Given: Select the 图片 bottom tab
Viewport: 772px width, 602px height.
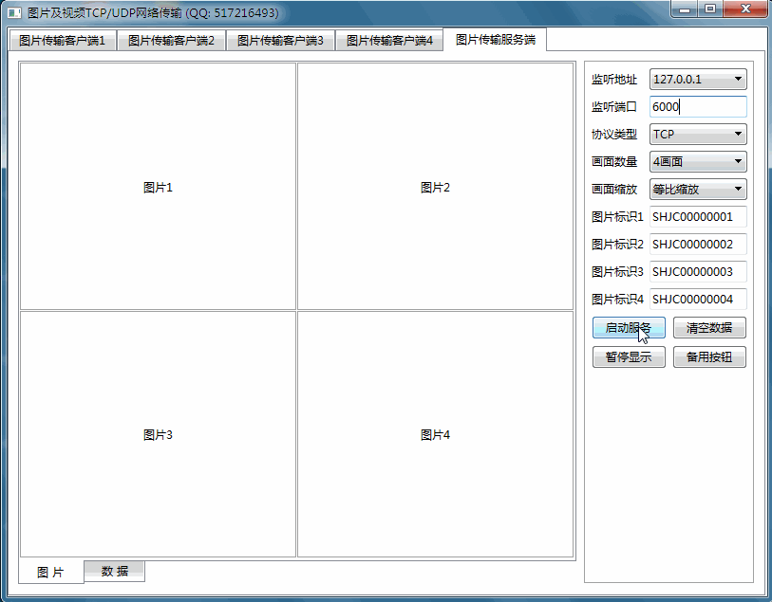Looking at the screenshot, I should 50,572.
